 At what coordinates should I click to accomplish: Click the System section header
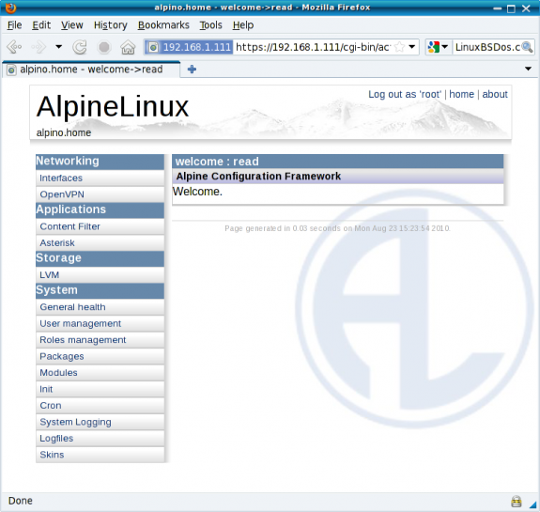(100, 291)
